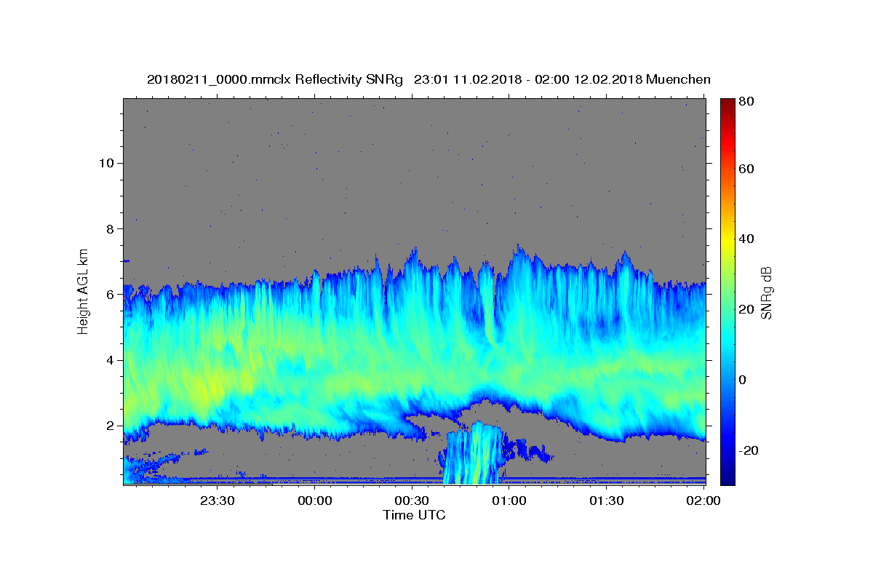
Task: Click the colorbar value '-20'
Action: (x=749, y=450)
